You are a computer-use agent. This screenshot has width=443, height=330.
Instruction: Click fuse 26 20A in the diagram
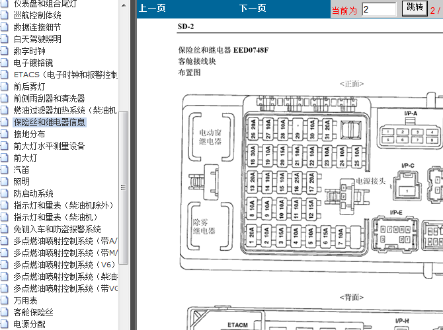coord(253,129)
